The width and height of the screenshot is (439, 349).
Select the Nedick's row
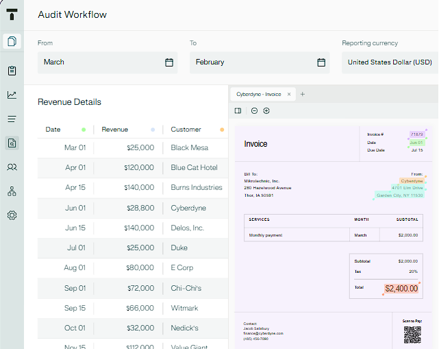pos(133,328)
